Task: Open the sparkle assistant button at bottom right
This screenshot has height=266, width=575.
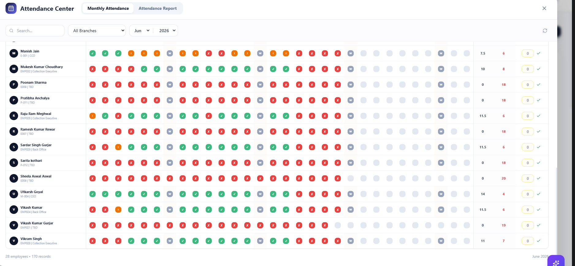Action: pyautogui.click(x=556, y=262)
